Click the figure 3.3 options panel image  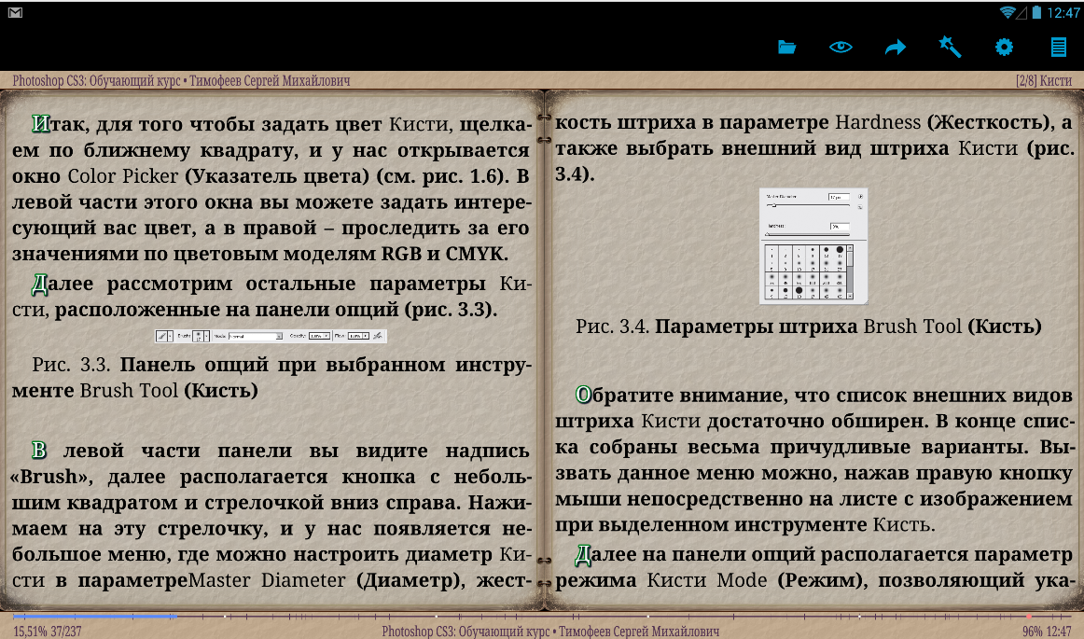pyautogui.click(x=271, y=336)
